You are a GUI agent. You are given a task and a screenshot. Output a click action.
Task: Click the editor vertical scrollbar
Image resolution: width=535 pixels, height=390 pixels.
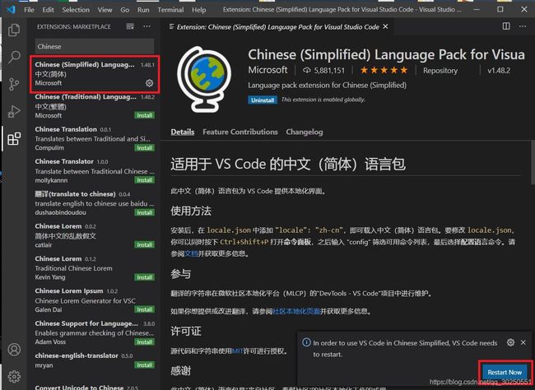pyautogui.click(x=533, y=162)
